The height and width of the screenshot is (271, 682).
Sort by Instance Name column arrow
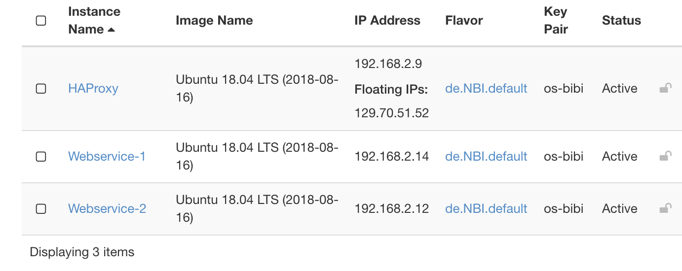[111, 30]
